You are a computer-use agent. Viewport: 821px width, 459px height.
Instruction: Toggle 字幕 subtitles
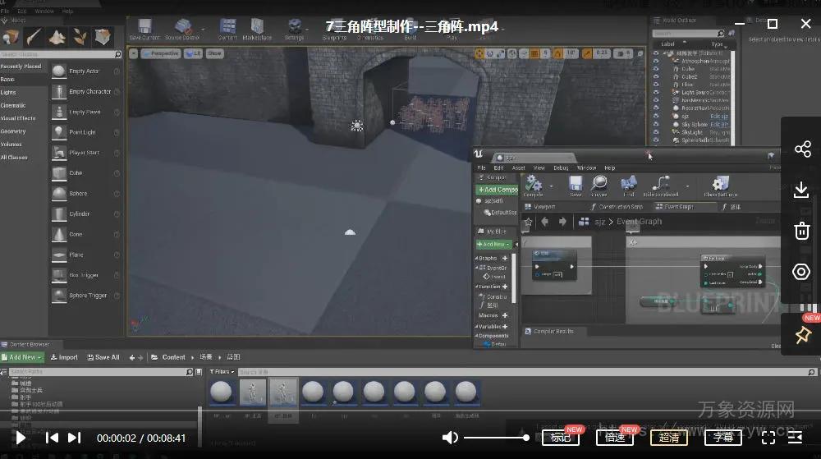723,438
